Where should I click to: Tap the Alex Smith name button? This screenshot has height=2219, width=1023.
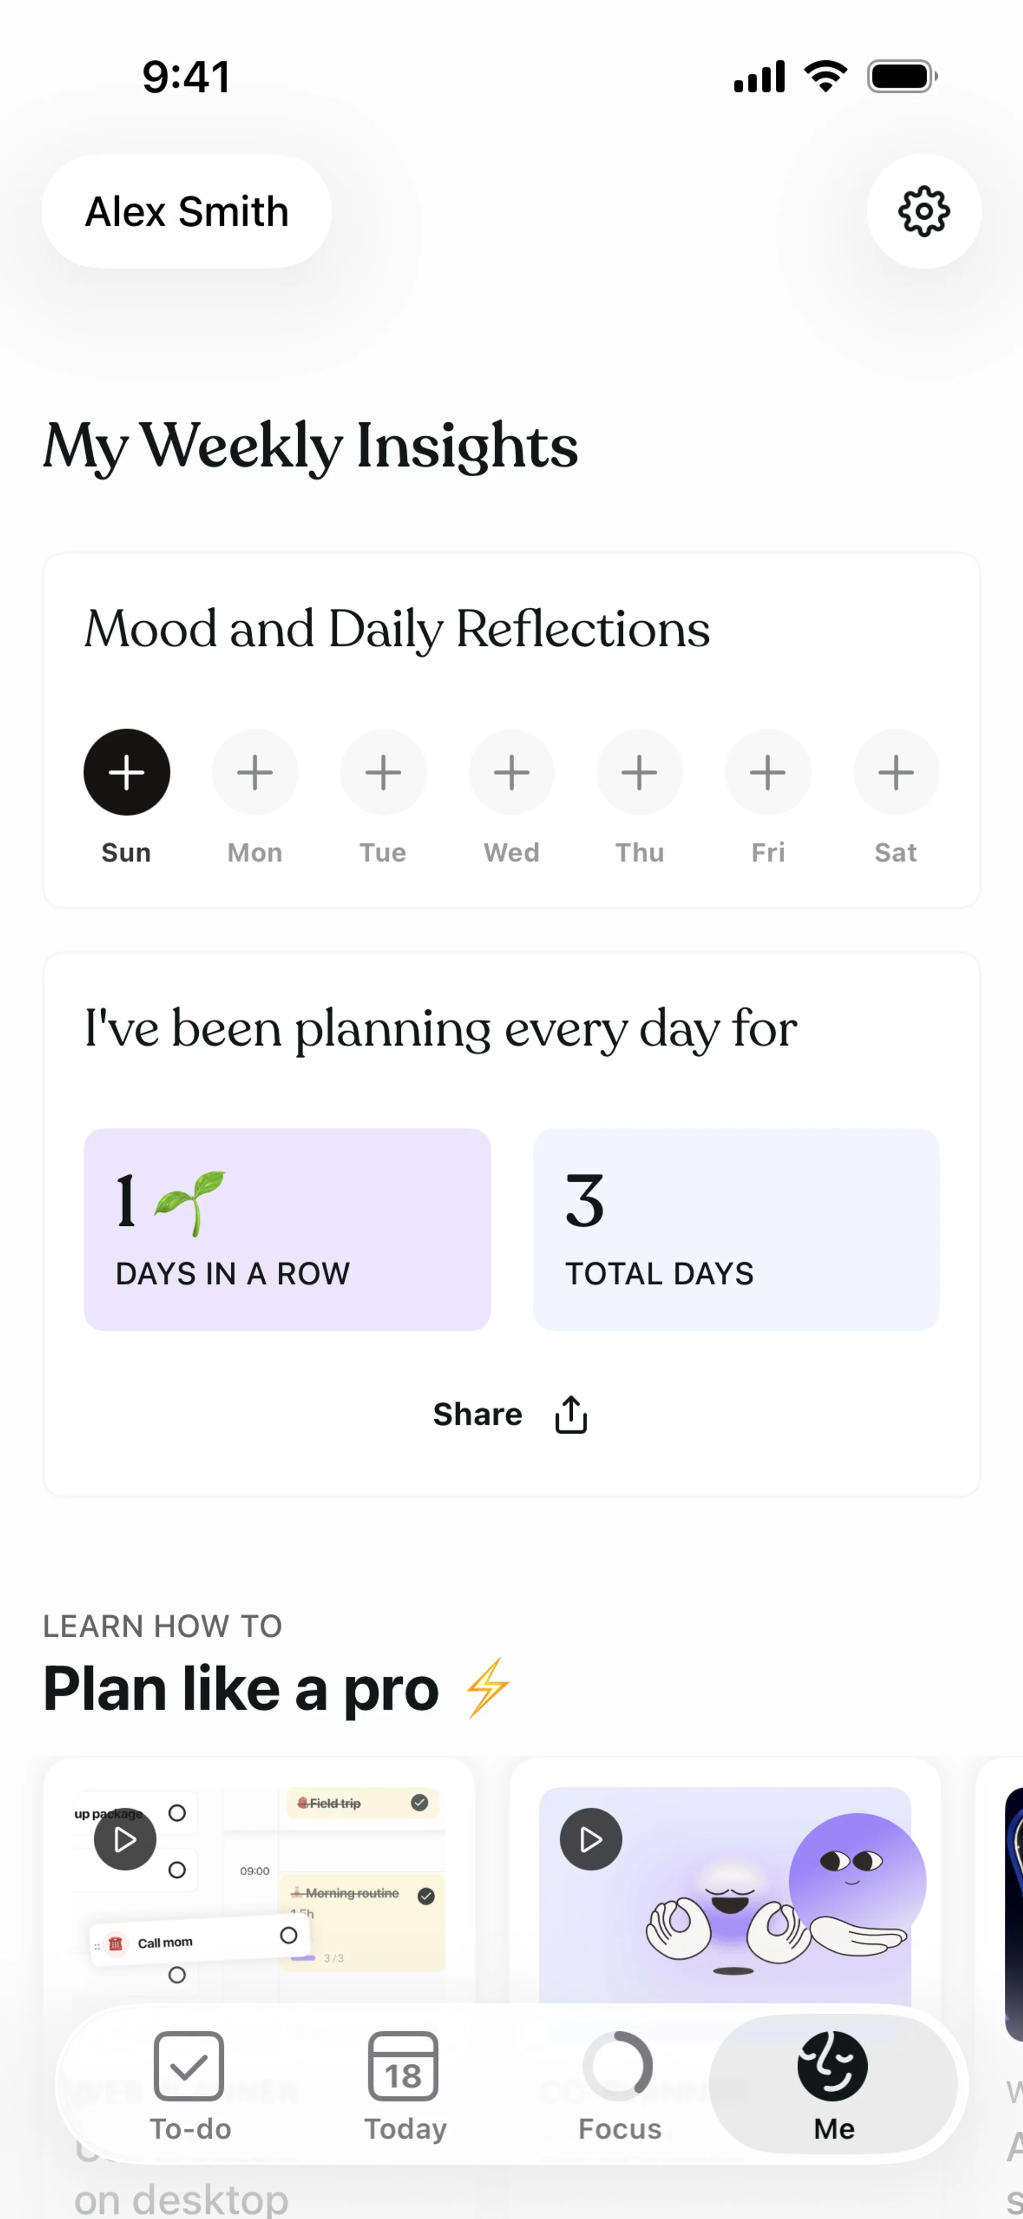pyautogui.click(x=187, y=211)
